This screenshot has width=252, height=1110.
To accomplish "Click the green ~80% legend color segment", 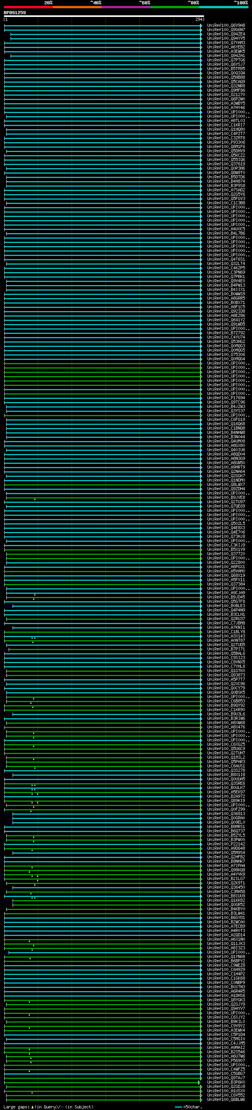I will [x=174, y=7].
